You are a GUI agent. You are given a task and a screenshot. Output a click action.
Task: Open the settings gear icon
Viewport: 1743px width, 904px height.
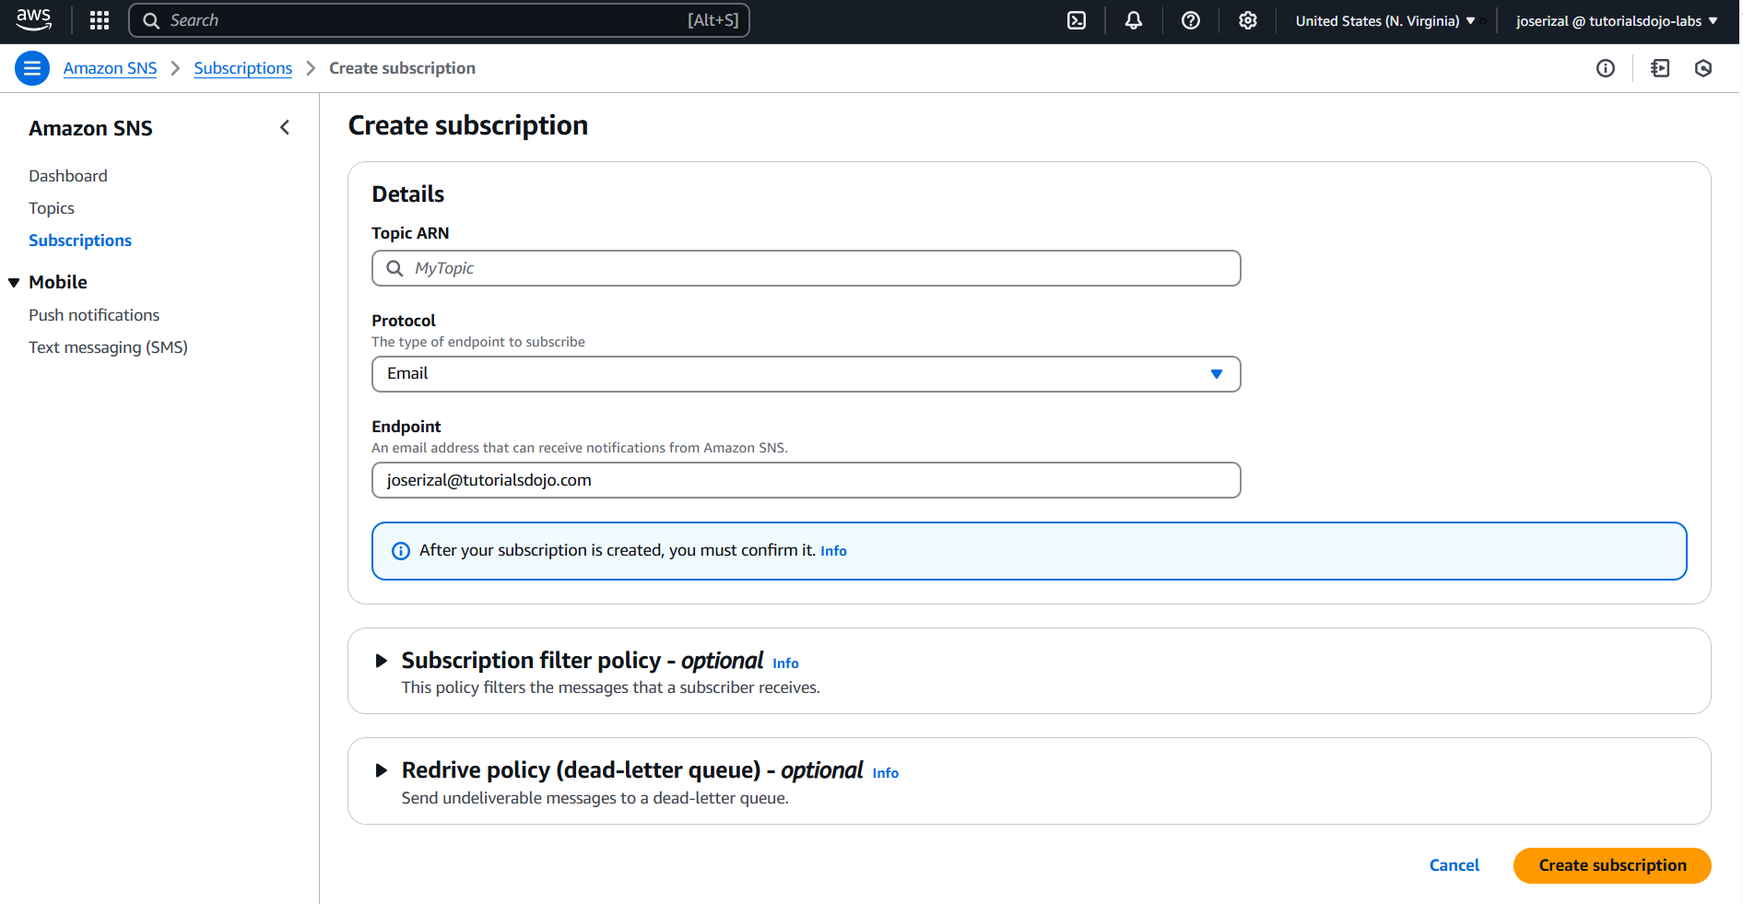pos(1248,20)
